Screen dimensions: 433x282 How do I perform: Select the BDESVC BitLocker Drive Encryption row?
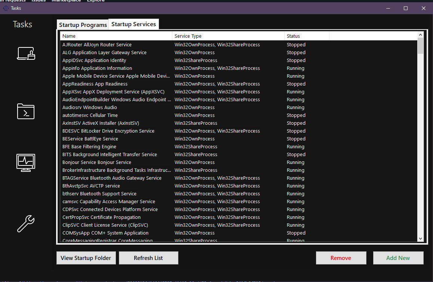239,131
